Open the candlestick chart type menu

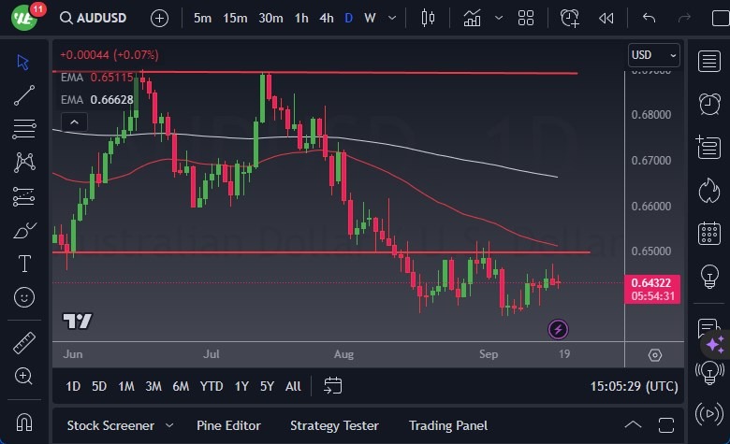coord(429,18)
